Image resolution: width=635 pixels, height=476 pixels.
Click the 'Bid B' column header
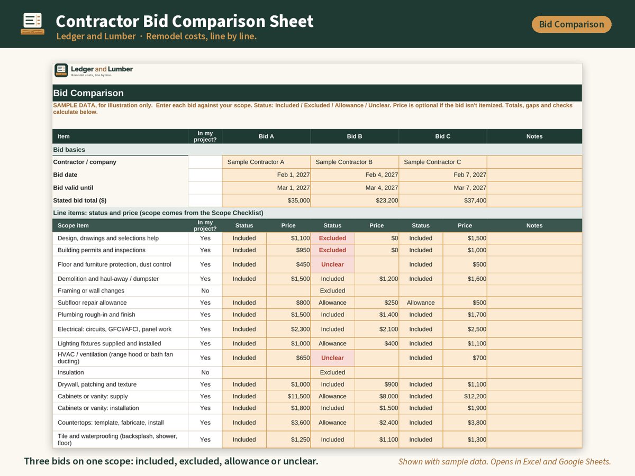point(355,136)
